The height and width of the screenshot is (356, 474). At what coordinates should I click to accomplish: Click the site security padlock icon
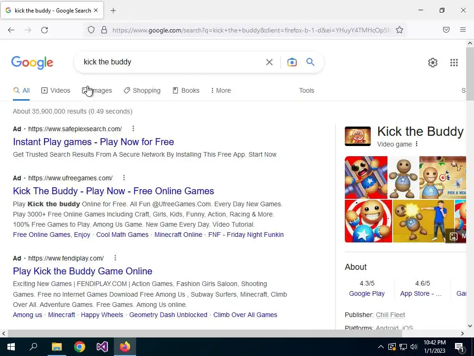pyautogui.click(x=104, y=30)
